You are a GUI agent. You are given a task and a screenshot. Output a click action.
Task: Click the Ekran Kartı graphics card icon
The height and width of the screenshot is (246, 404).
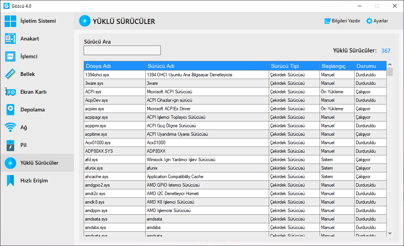pyautogui.click(x=10, y=92)
